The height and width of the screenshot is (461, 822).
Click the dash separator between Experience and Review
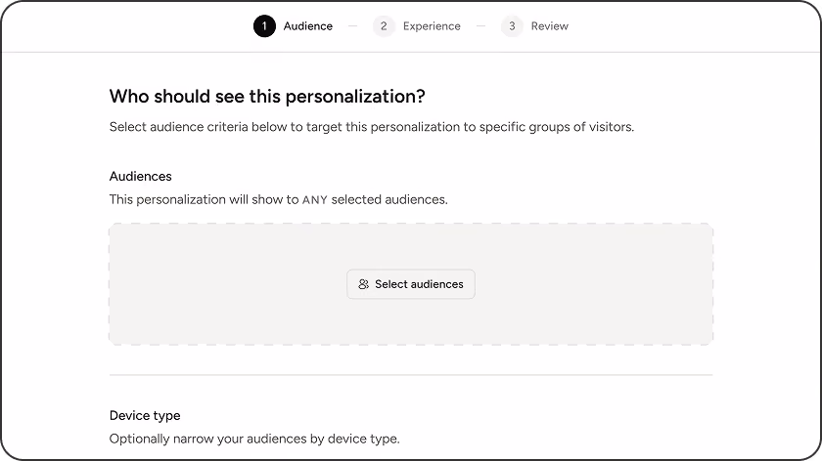tap(480, 26)
